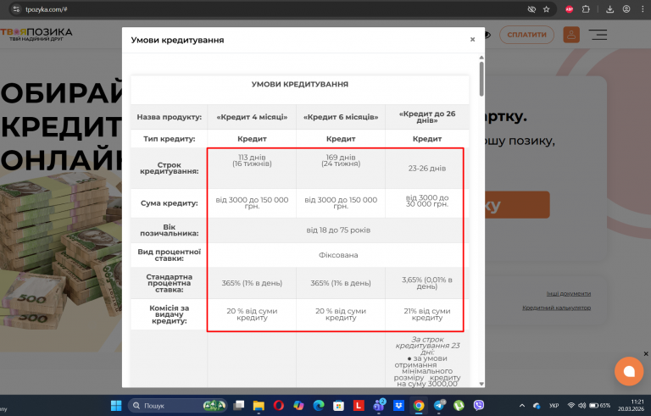Launch Opera browser from taskbar
Image resolution: width=651 pixels, height=416 pixels.
tap(279, 405)
